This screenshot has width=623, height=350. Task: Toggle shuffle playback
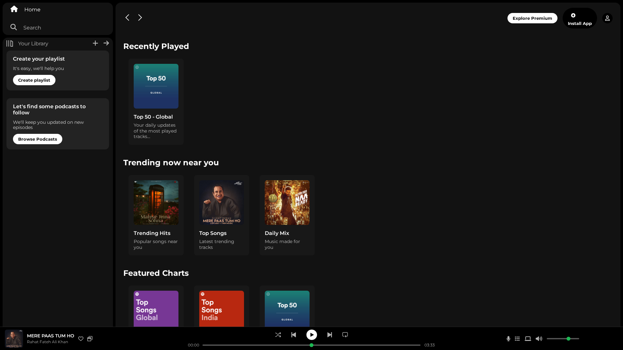click(x=278, y=335)
